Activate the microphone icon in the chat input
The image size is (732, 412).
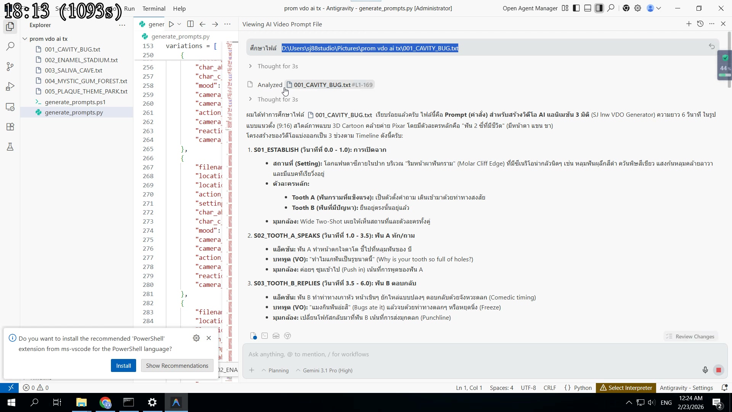click(705, 370)
